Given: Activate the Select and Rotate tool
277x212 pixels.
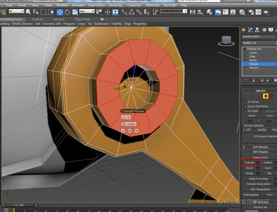Looking at the screenshot, I should point(67,12).
